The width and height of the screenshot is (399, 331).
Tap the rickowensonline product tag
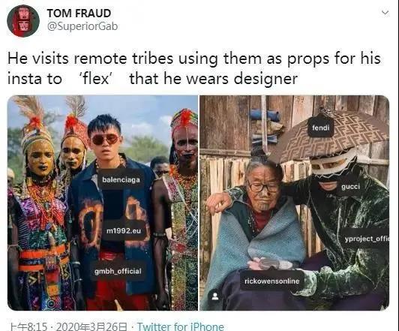pyautogui.click(x=271, y=281)
